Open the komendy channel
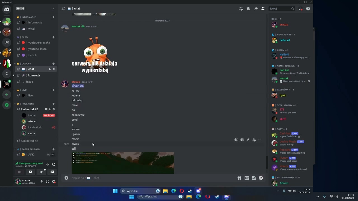The height and width of the screenshot is (201, 358). tap(36, 75)
